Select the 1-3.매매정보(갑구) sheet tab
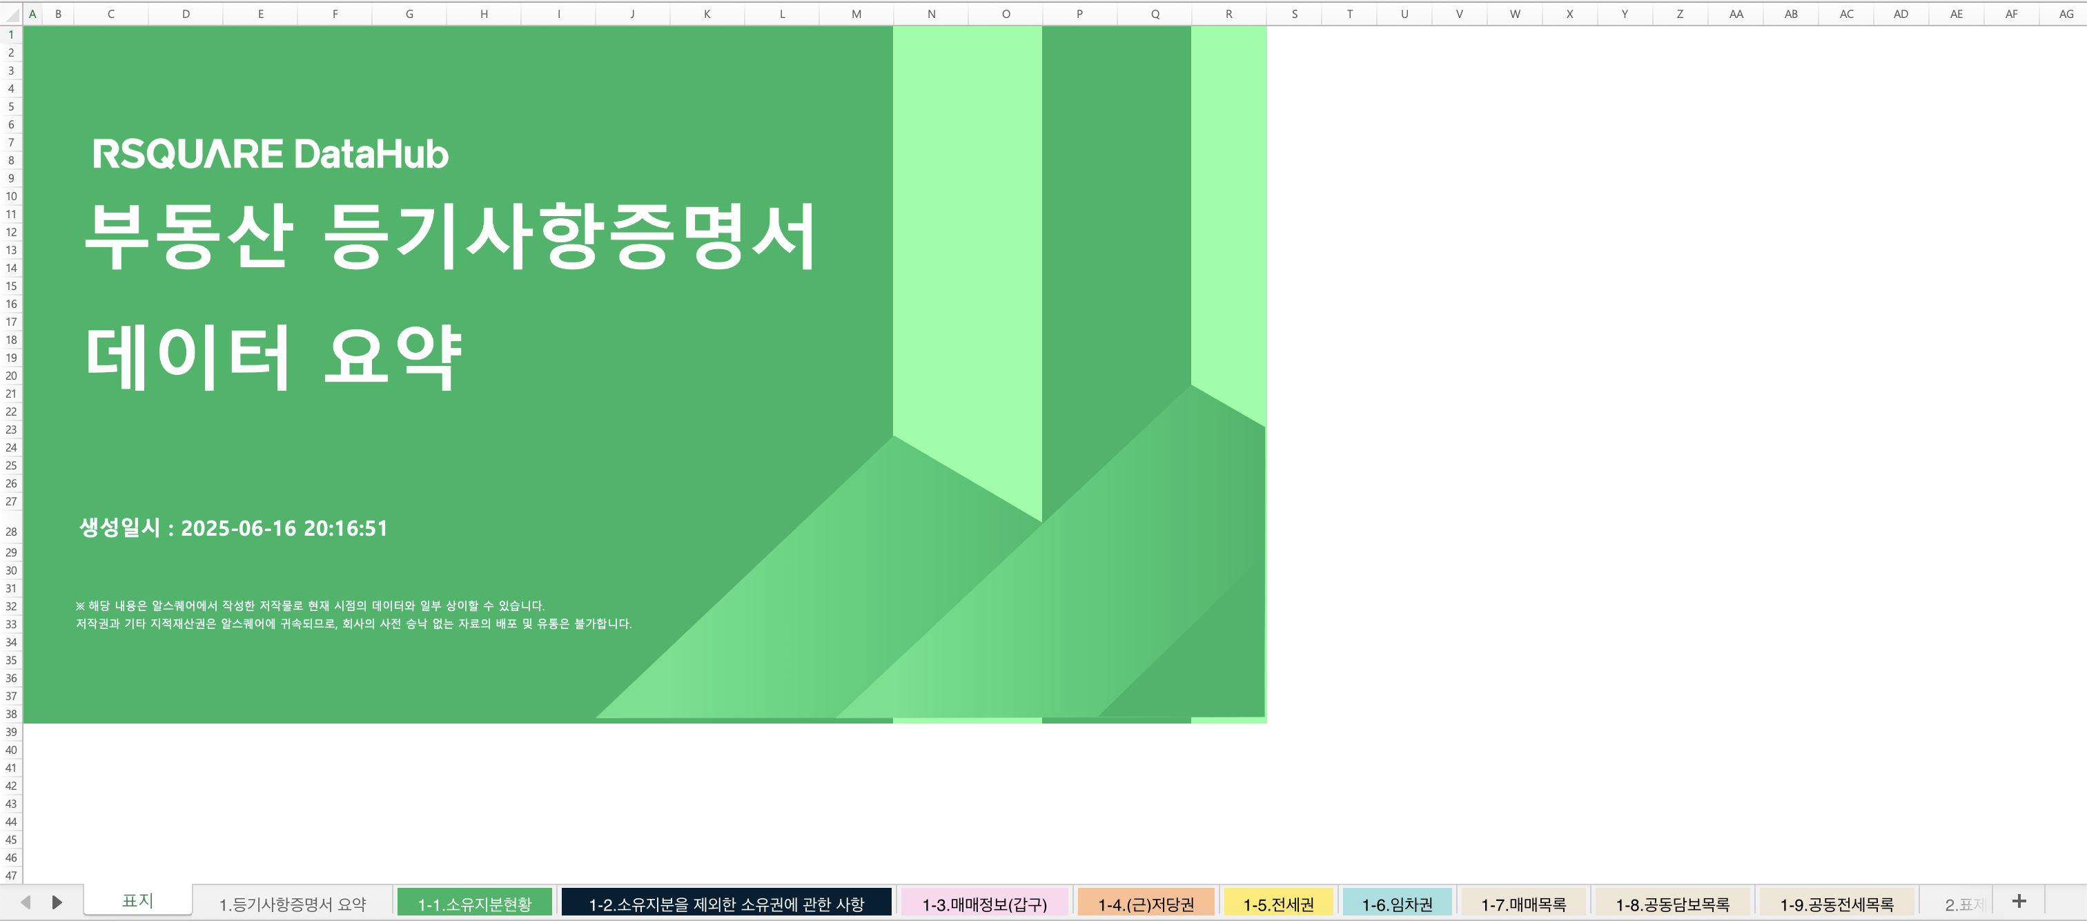 pos(984,903)
